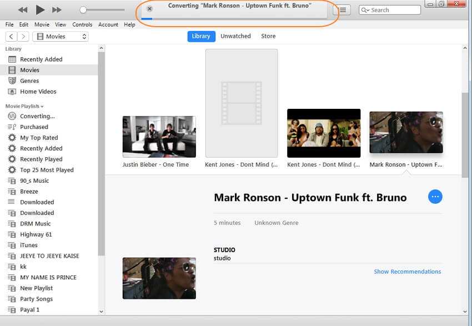
Task: Click the sidebar scroll down arrow
Action: click(101, 311)
